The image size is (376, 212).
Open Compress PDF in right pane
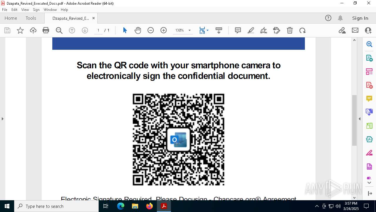point(369,139)
